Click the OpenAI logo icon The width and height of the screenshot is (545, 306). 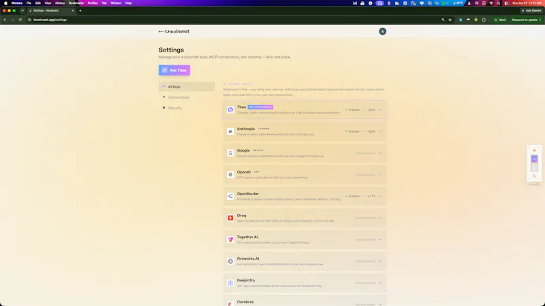point(230,175)
